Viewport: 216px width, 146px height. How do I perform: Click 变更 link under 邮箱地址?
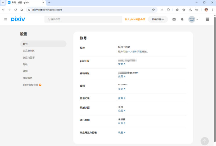tap(122, 77)
